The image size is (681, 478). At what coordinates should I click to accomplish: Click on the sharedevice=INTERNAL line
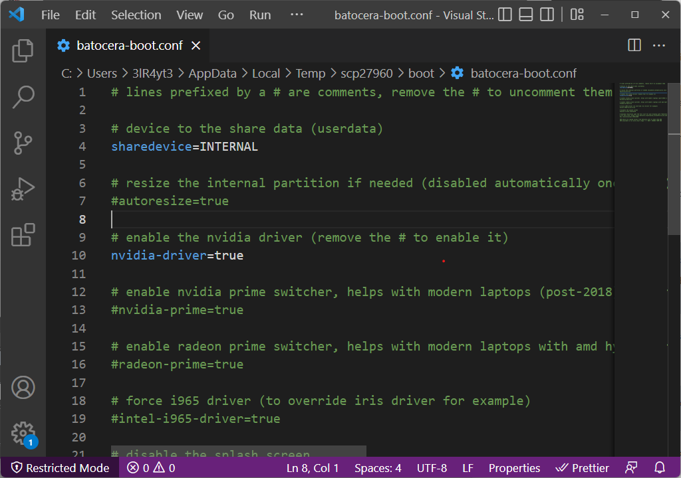[x=185, y=147]
